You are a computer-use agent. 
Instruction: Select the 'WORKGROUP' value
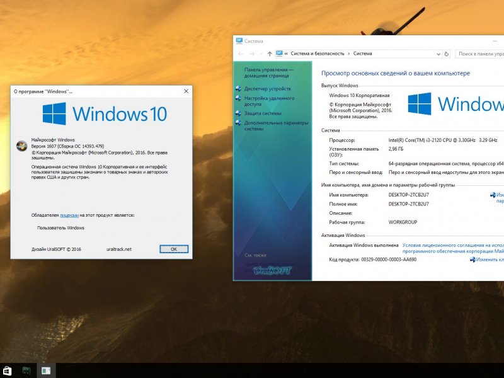click(x=403, y=222)
